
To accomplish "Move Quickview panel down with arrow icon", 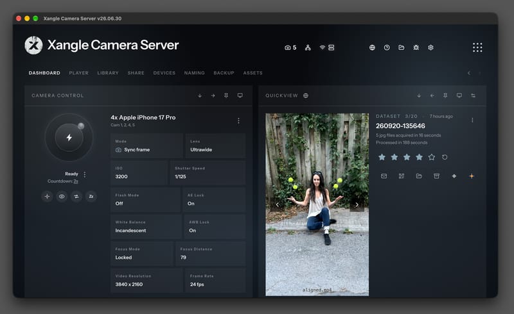I will pyautogui.click(x=419, y=95).
